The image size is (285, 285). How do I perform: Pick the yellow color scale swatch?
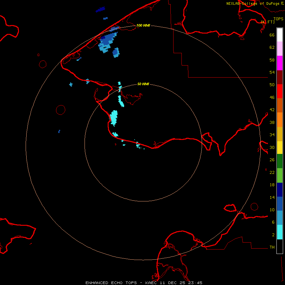(x=280, y=148)
